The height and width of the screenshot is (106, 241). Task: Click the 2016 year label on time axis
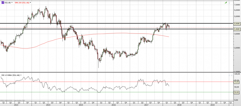click(114, 105)
